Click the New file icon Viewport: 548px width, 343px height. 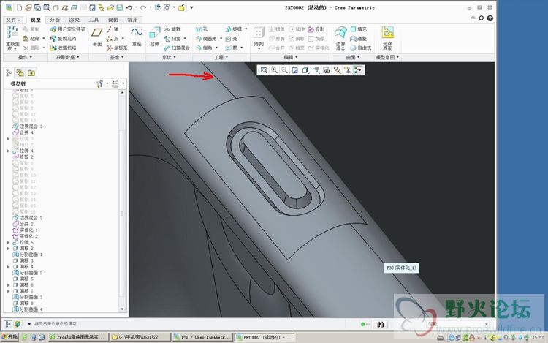click(19, 7)
